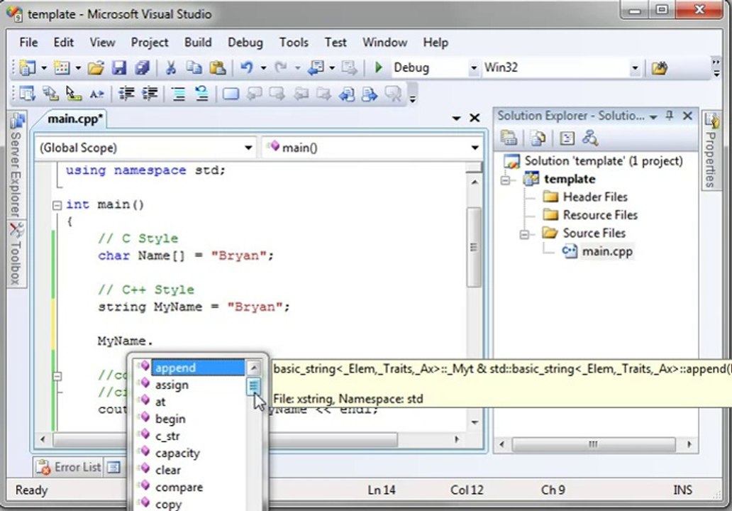The image size is (732, 511).
Task: Open the Debug menu
Action: (x=245, y=43)
